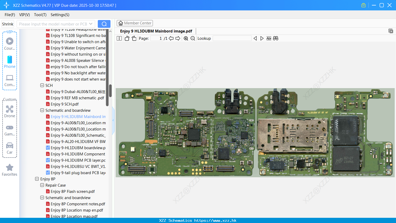396x223 pixels.
Task: Click the pop-out window icon at top right of viewer
Action: pos(391,31)
